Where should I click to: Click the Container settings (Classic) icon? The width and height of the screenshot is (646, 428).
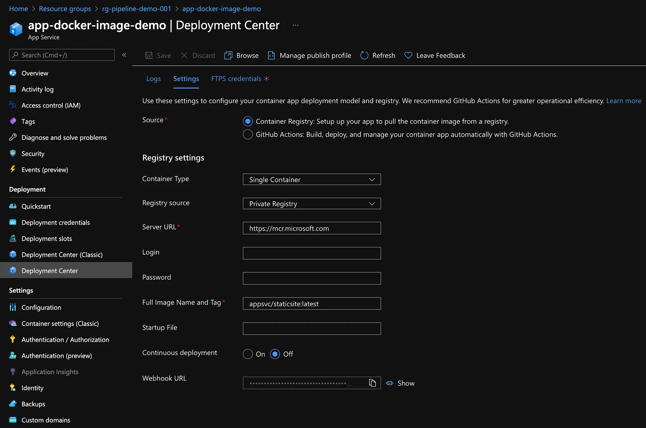click(x=13, y=323)
